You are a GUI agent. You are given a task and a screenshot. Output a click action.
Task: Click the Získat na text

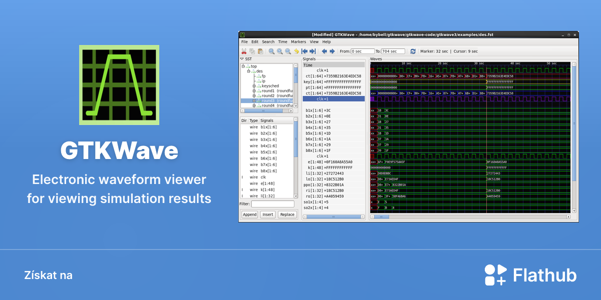(x=48, y=275)
